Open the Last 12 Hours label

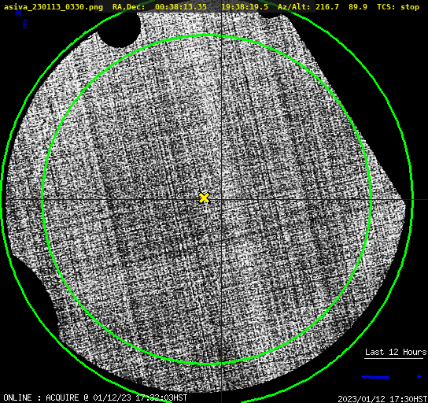396,352
